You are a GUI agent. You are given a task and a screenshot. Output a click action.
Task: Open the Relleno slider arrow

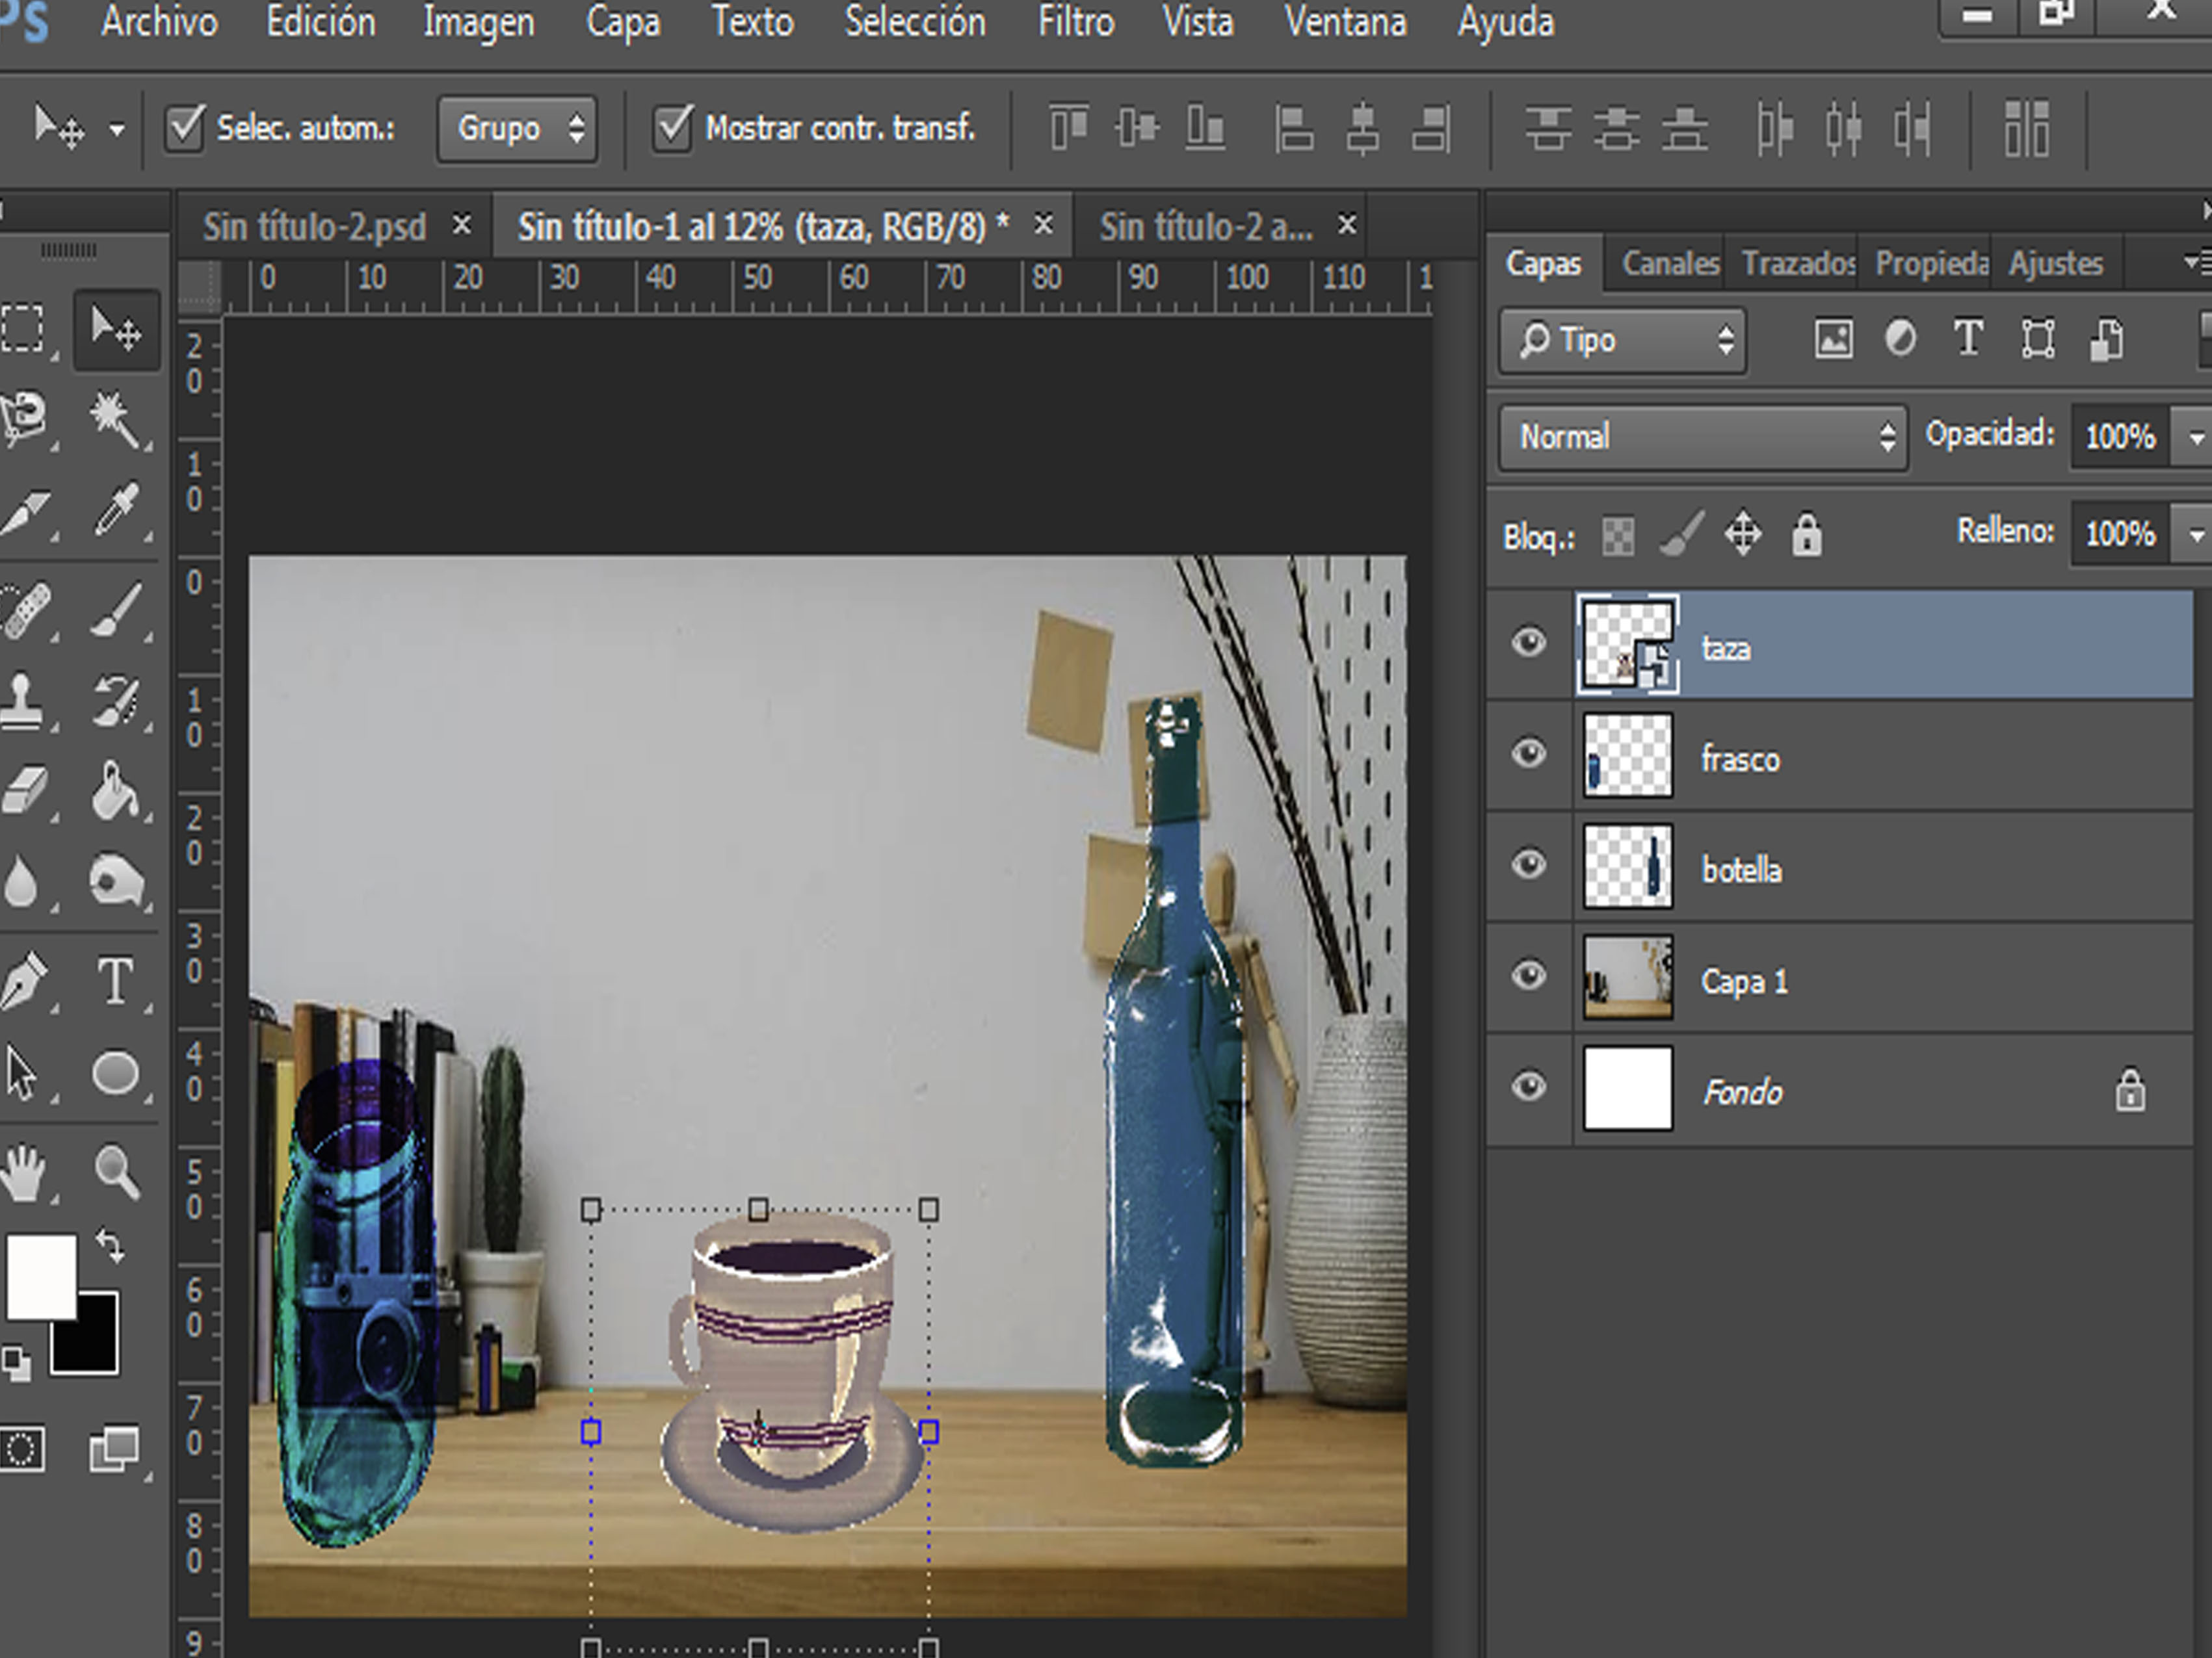[x=2195, y=534]
